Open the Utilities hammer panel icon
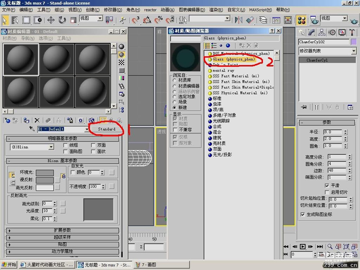The height and width of the screenshot is (270, 360). (352, 32)
